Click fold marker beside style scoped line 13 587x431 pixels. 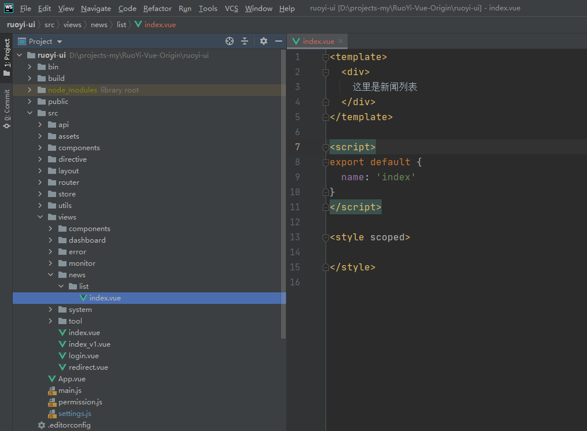pos(326,237)
